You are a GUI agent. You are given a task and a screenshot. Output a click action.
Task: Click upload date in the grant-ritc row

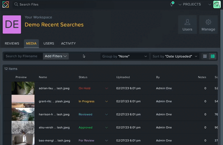point(128,101)
